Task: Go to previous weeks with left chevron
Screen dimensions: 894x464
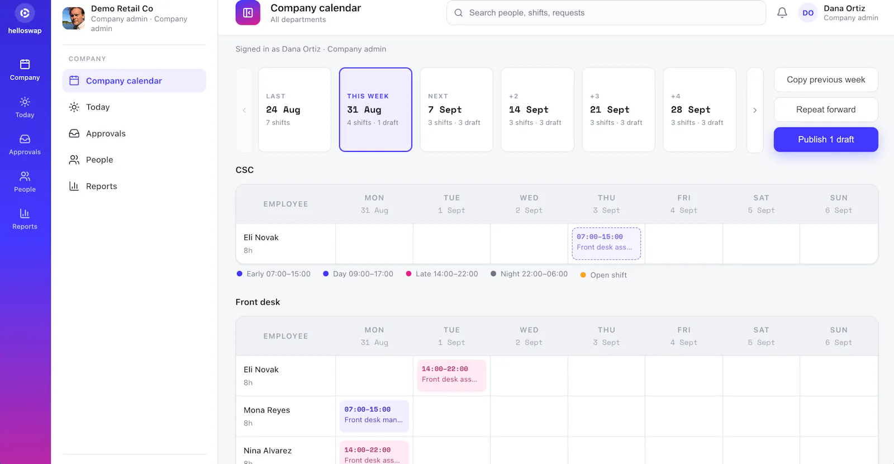Action: 244,110
